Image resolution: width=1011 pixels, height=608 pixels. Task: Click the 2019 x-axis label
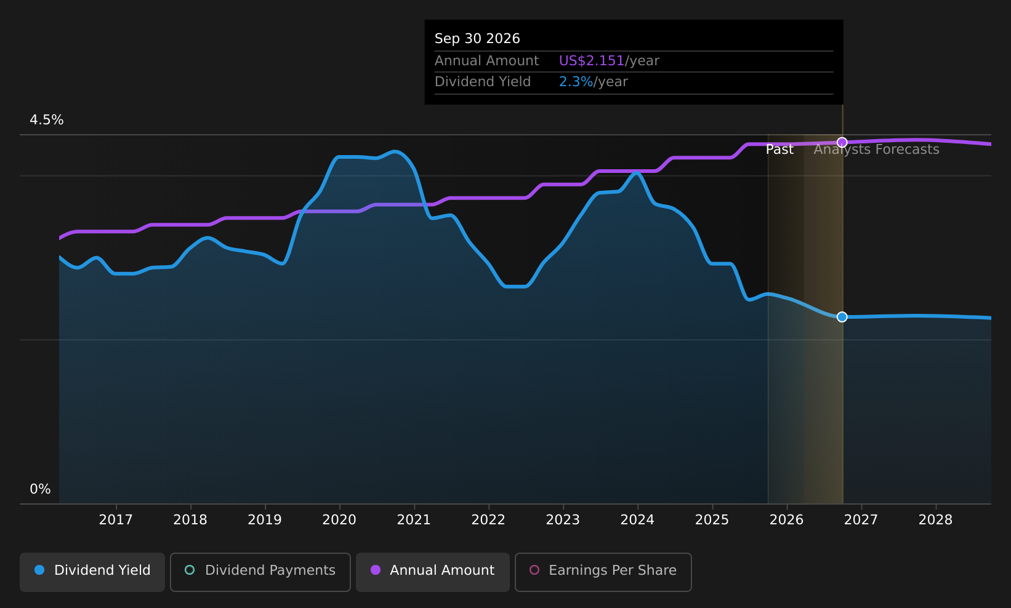point(265,520)
